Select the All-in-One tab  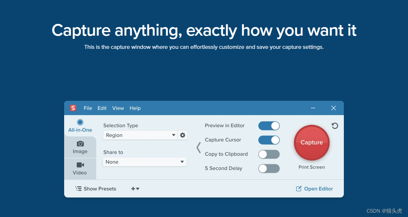click(x=80, y=126)
